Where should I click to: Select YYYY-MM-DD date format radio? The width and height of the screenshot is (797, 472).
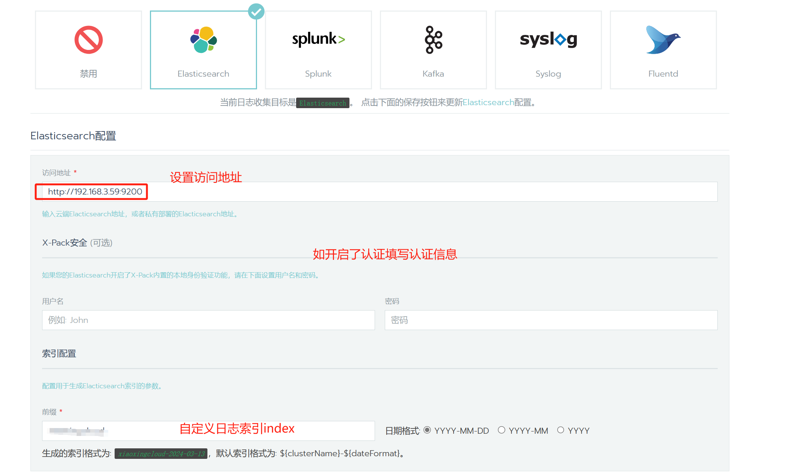tap(427, 430)
